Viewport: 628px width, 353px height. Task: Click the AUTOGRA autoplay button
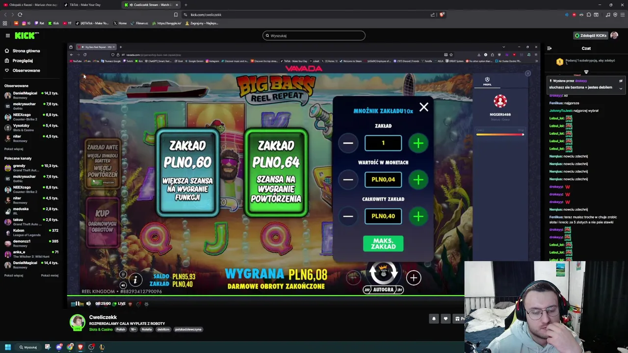pyautogui.click(x=383, y=290)
